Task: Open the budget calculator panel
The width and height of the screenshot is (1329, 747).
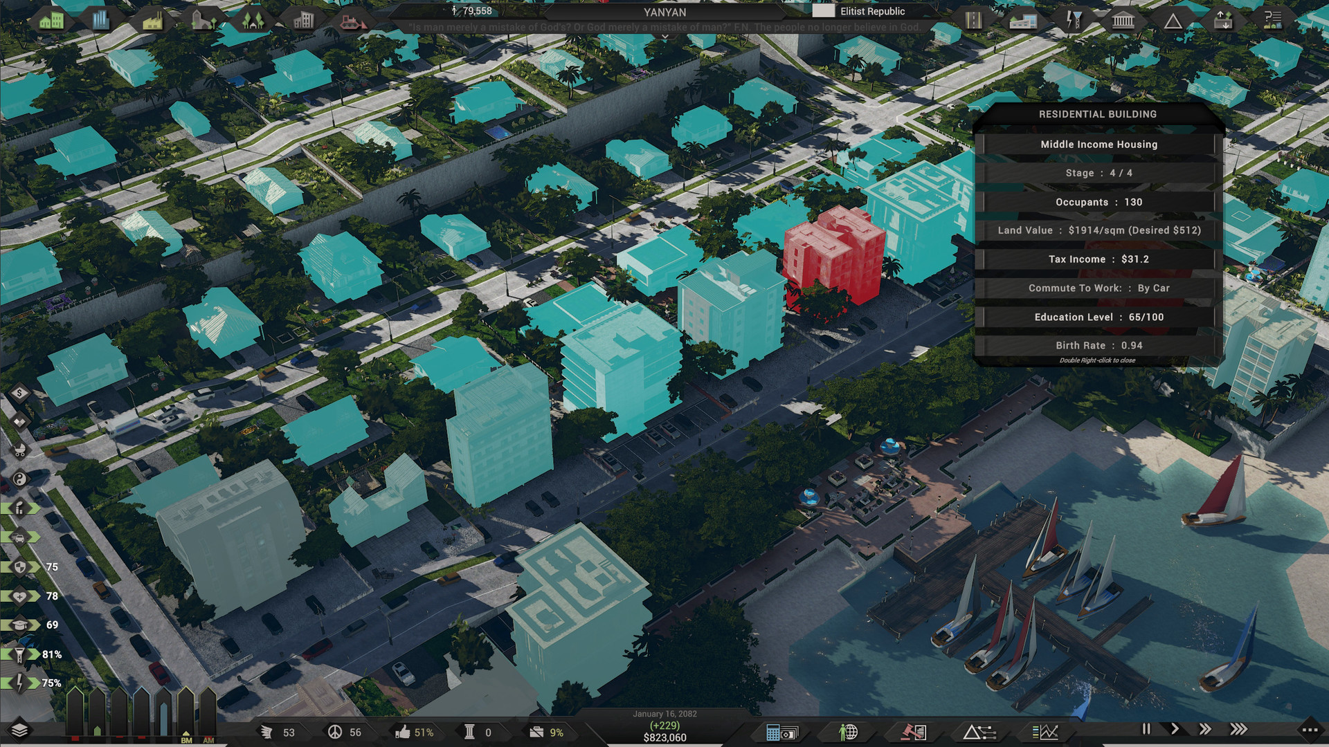Action: (x=781, y=732)
